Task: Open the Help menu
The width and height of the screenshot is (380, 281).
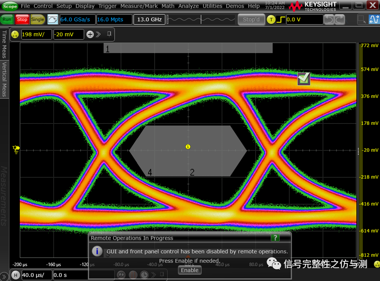Action: click(254, 6)
